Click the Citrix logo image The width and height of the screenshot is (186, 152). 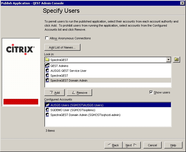point(20,50)
